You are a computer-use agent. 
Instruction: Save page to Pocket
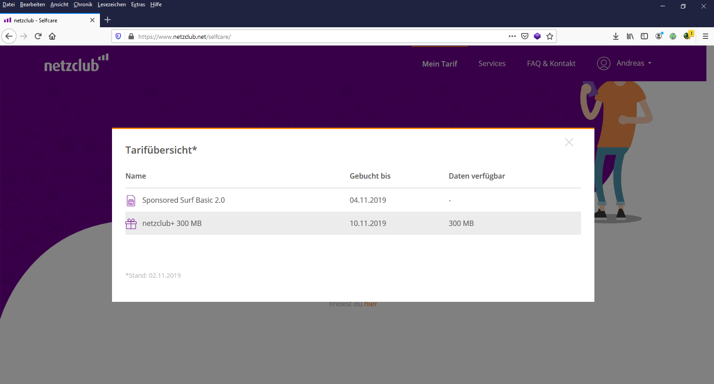[x=525, y=36]
